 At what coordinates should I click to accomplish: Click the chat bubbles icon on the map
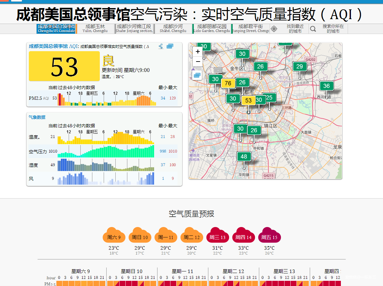197,75
